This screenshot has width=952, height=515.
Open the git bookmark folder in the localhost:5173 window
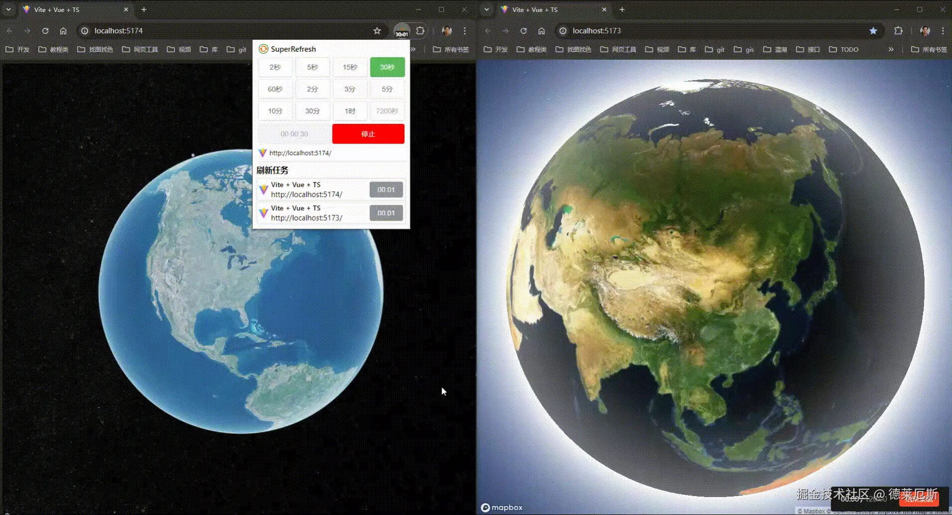[x=715, y=49]
